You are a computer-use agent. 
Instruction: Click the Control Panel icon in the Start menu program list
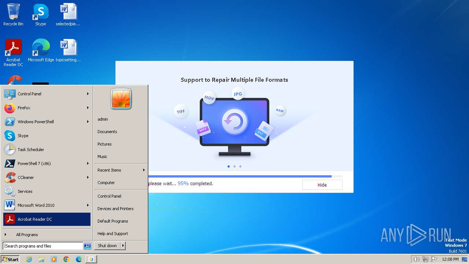point(10,94)
